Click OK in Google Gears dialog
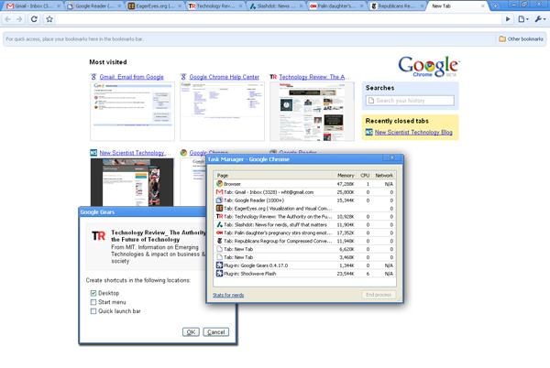 click(191, 332)
